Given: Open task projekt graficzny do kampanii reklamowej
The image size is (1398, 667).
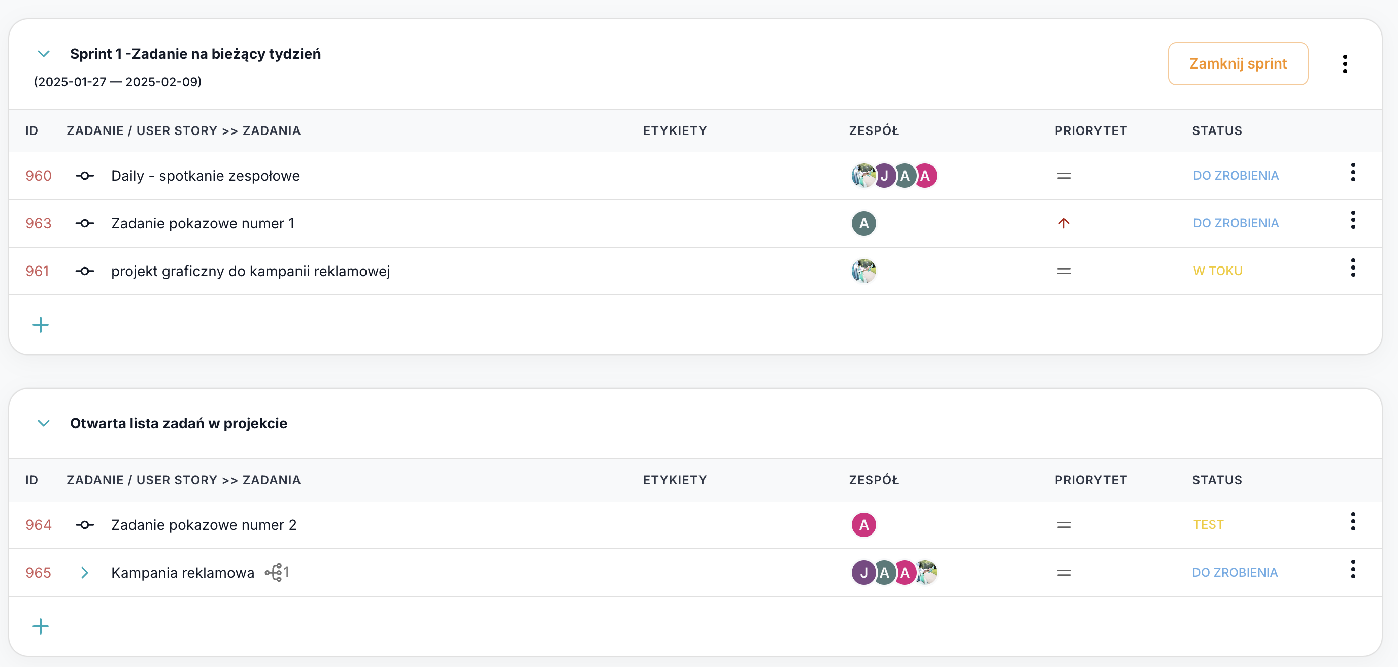Looking at the screenshot, I should pyautogui.click(x=250, y=271).
